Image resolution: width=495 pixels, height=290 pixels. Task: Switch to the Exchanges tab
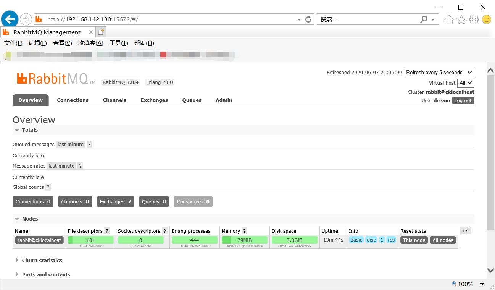[x=154, y=100]
